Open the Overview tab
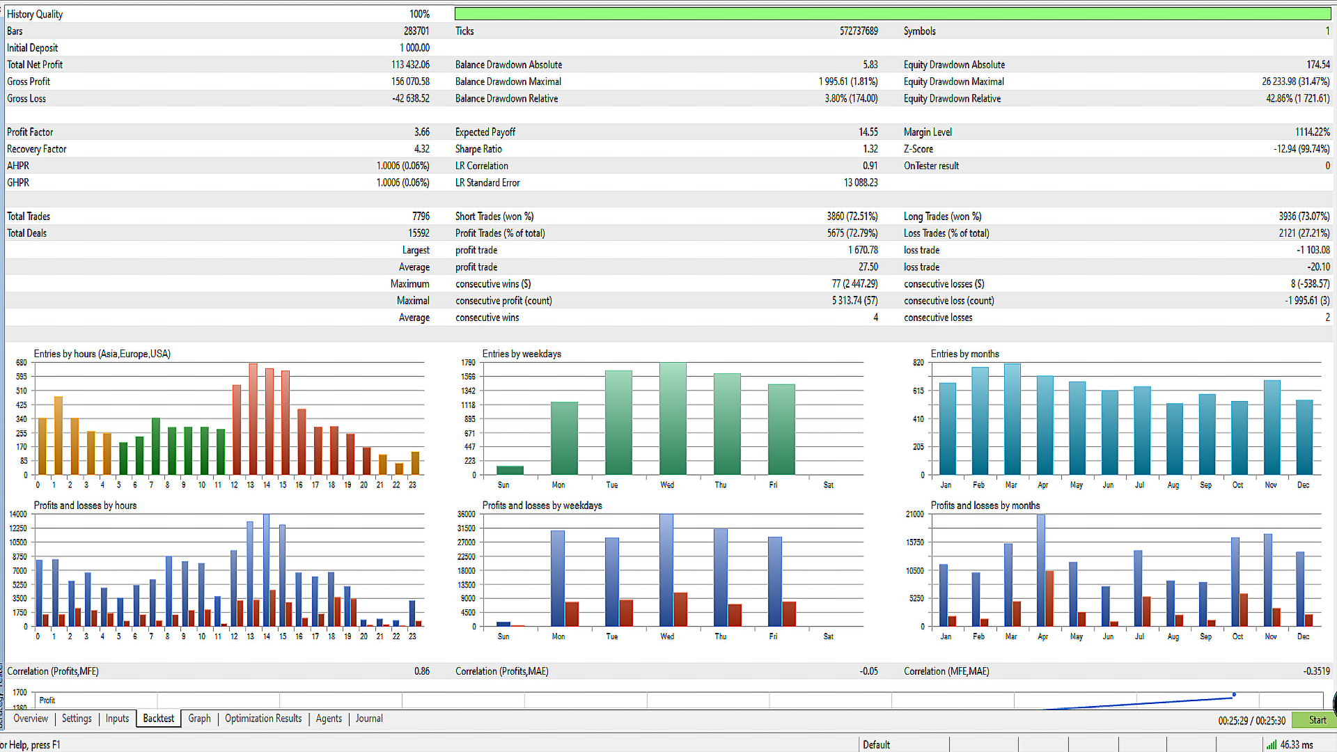 point(31,719)
